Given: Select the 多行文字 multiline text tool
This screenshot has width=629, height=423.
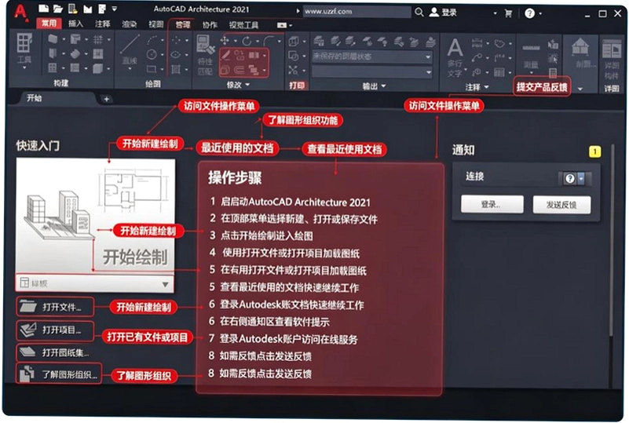Looking at the screenshot, I should pyautogui.click(x=455, y=57).
